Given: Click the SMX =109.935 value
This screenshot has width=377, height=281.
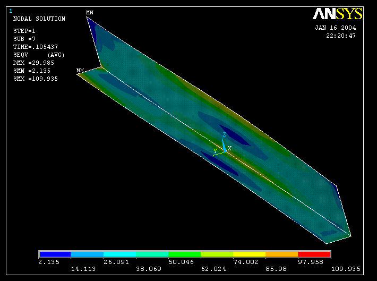Looking at the screenshot, I should 36,79.
